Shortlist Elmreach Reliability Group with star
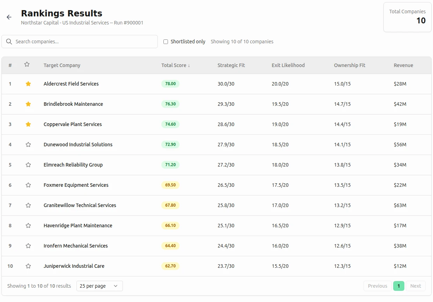 (28, 165)
